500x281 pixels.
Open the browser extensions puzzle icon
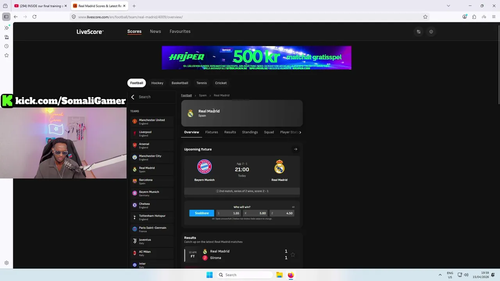coord(474,17)
